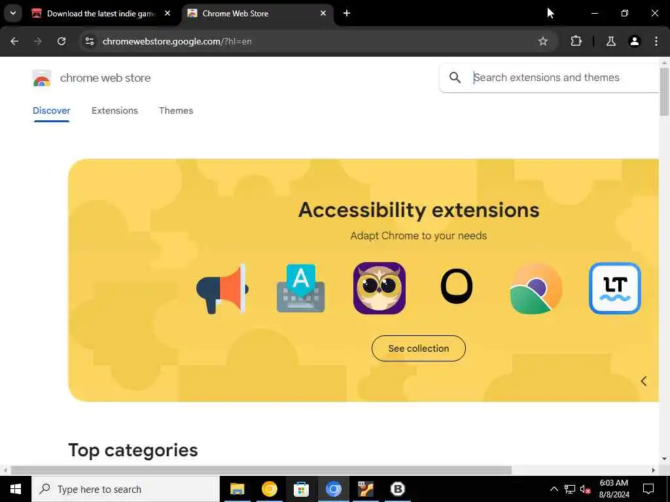670x502 pixels.
Task: Open the Windows Start menu
Action: pyautogui.click(x=16, y=489)
